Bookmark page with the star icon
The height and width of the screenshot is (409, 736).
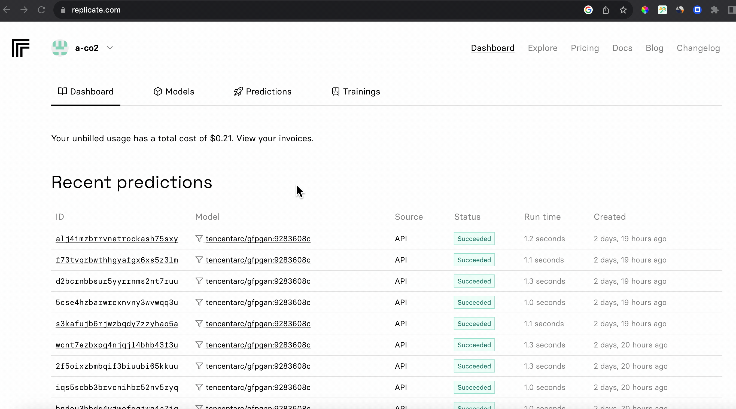coord(623,10)
